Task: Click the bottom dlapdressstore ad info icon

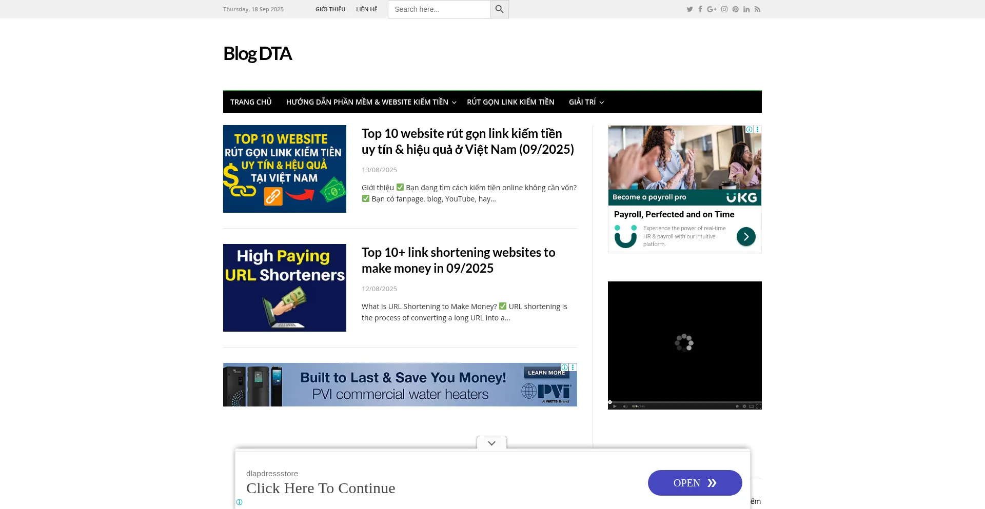Action: point(239,502)
